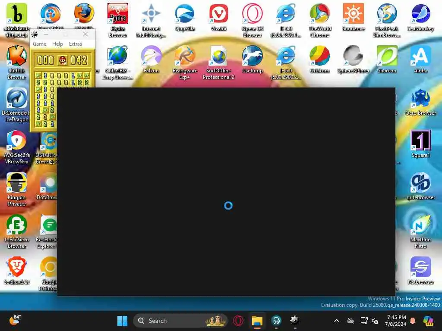The width and height of the screenshot is (442, 331).
Task: Open the clock showing 7:45 PM
Action: tap(396, 321)
